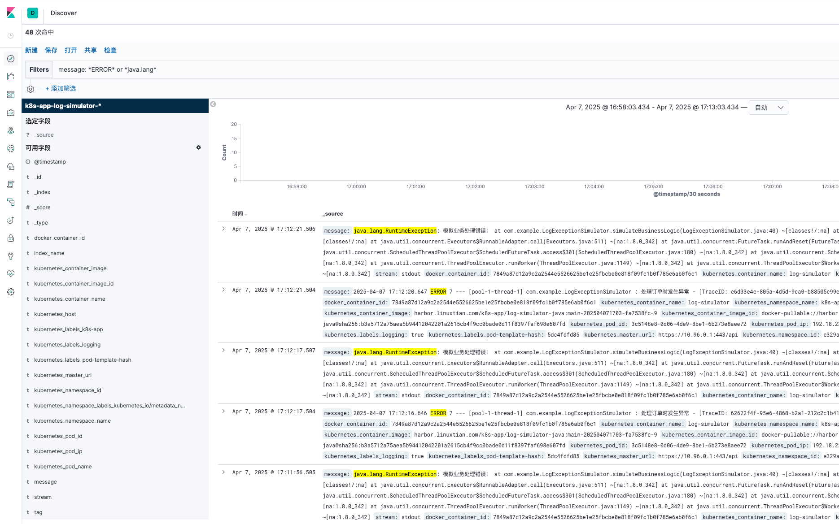This screenshot has height=524, width=839.
Task: Open the Dashboard app icon
Action: 11,95
